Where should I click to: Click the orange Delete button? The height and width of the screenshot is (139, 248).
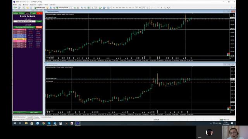39,27
